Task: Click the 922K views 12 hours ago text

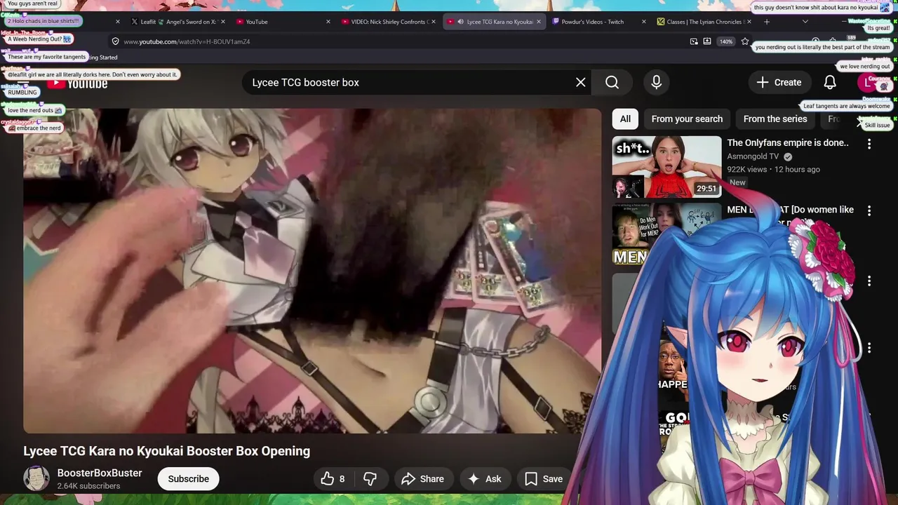Action: click(x=773, y=170)
